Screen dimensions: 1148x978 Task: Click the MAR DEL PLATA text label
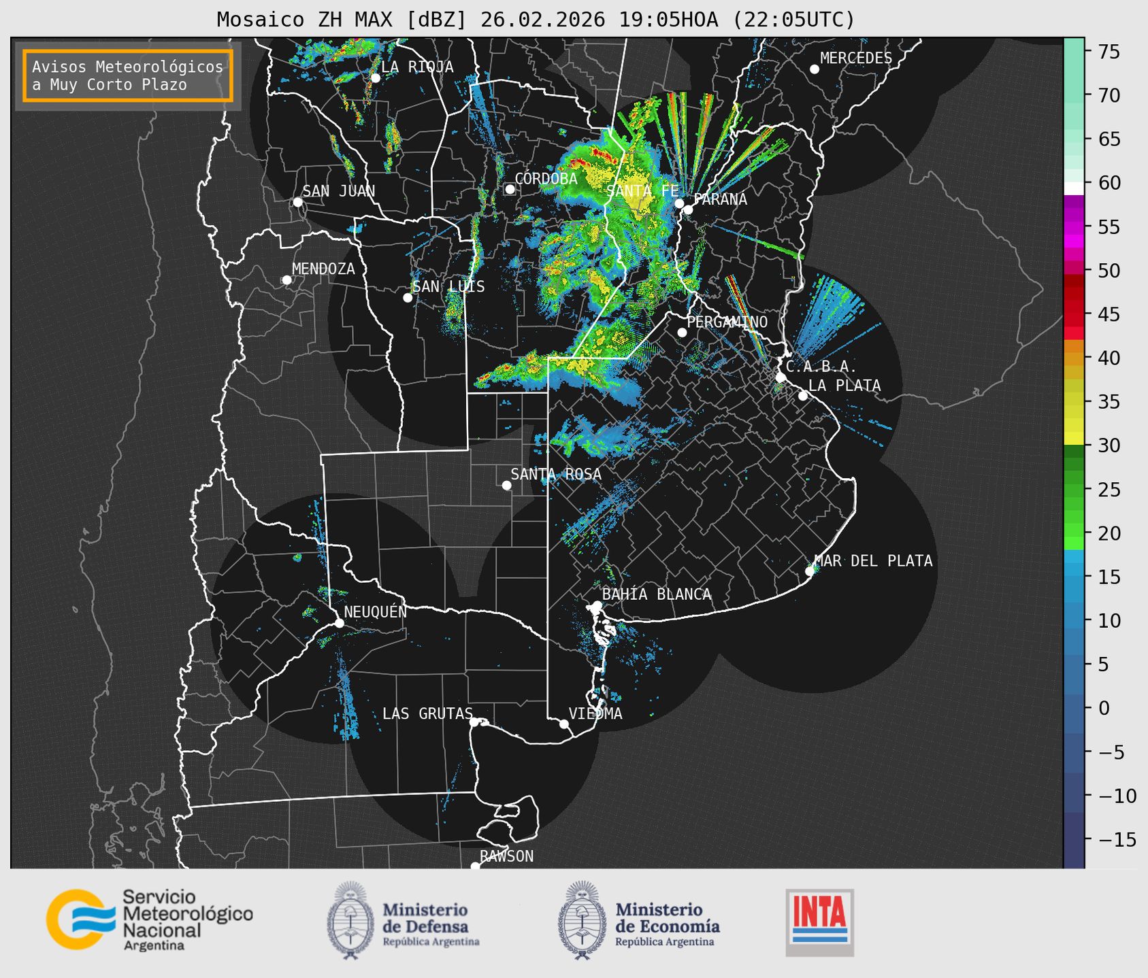tap(873, 561)
